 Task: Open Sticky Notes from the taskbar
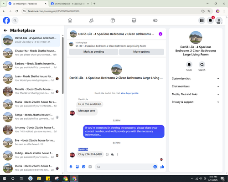(48, 178)
